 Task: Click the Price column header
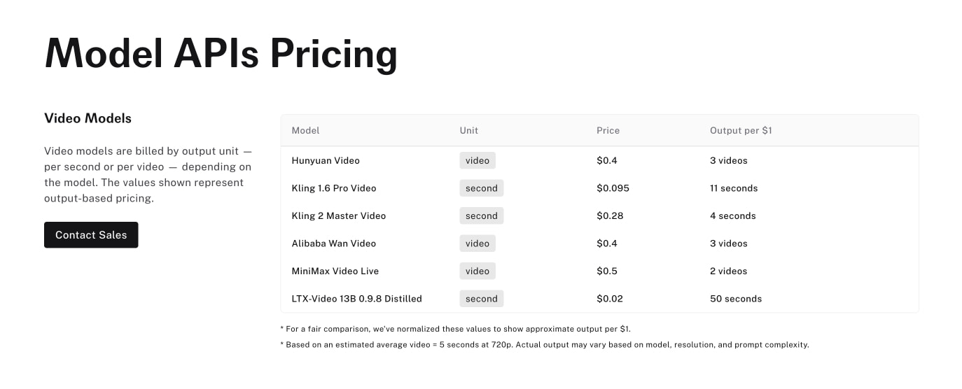(608, 130)
